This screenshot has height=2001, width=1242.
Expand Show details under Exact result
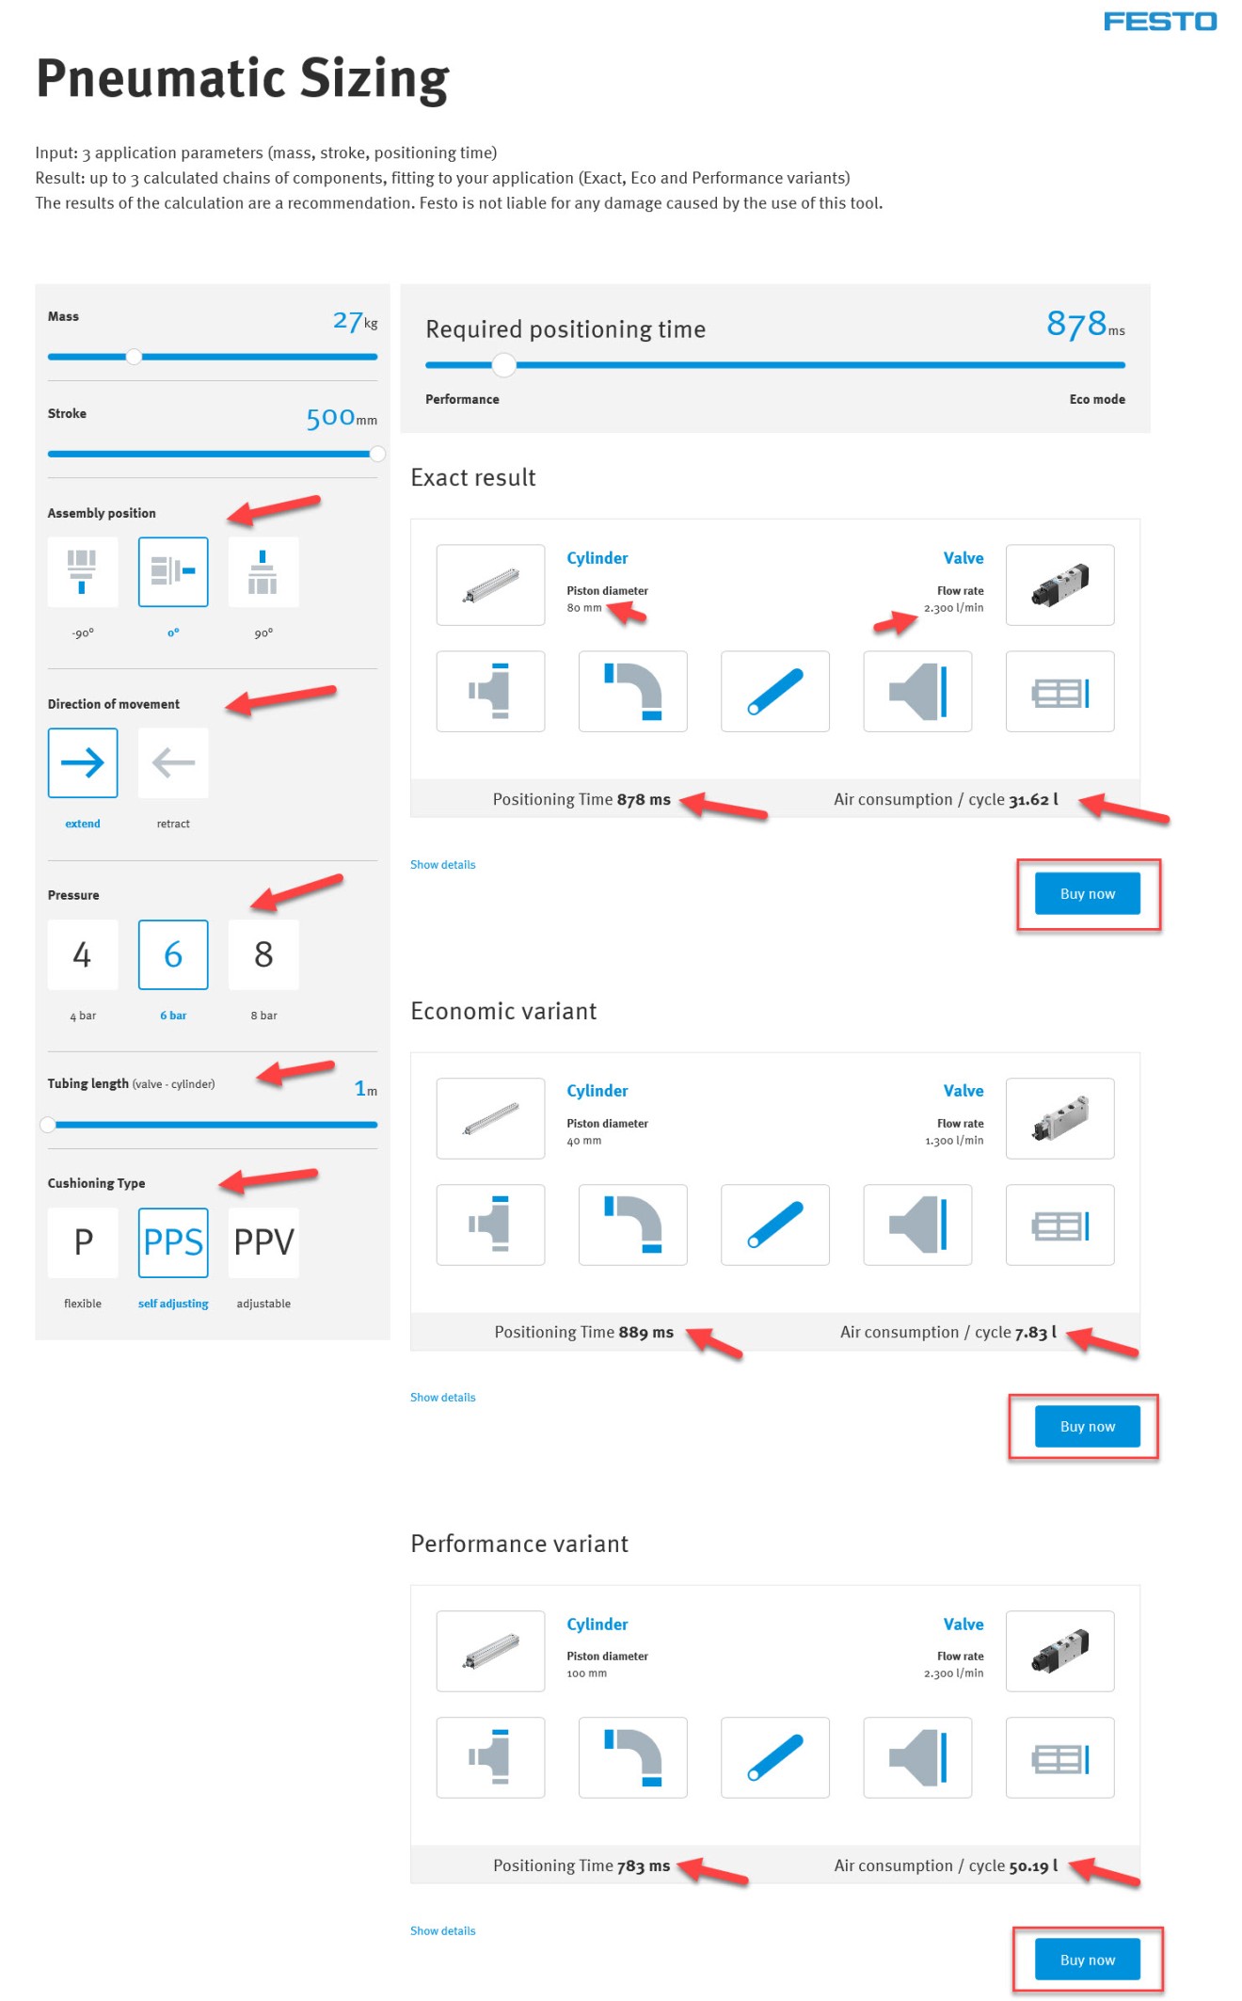[x=443, y=864]
